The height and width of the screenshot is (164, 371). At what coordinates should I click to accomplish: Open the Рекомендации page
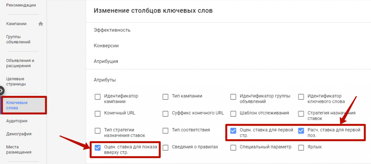21,5
